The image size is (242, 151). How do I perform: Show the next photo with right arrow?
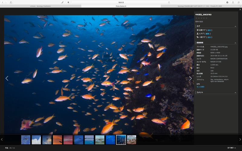tap(191, 78)
